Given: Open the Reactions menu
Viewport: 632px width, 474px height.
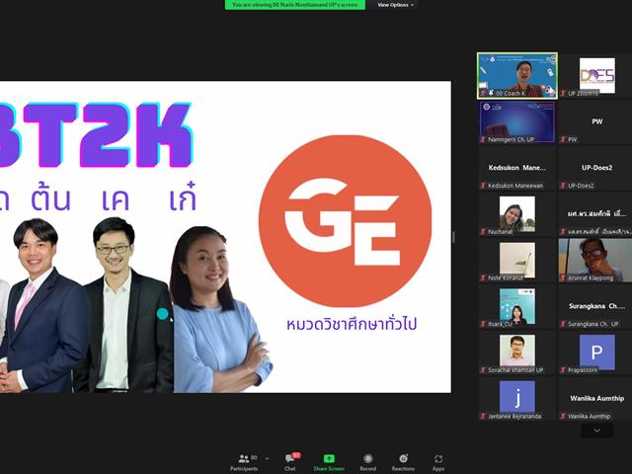Looking at the screenshot, I should [403, 462].
